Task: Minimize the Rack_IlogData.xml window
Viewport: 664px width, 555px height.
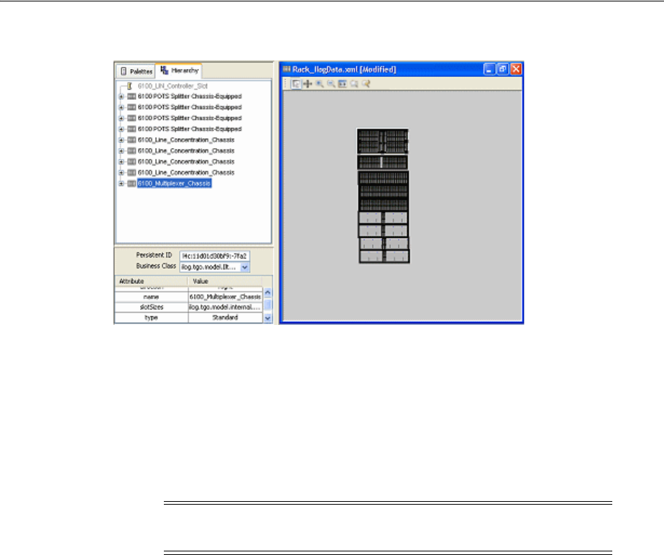Action: [489, 69]
